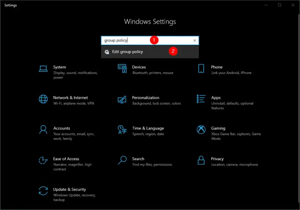Open the Phone icon
Viewport: 300px width, 210px height.
(201, 68)
